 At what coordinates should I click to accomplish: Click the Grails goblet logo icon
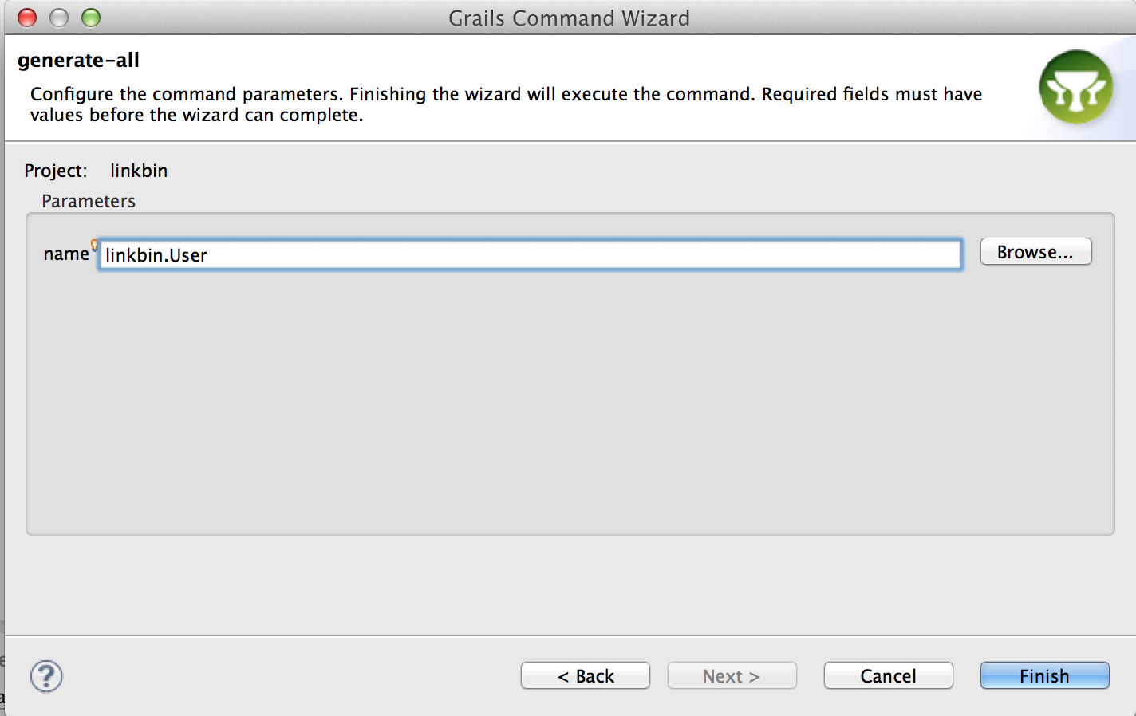tap(1075, 87)
